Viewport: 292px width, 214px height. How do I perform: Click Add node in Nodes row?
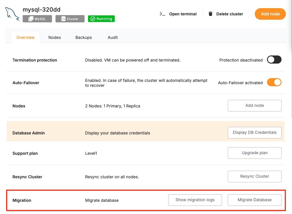coord(255,106)
